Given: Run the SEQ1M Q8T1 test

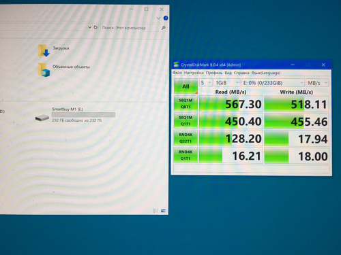Looking at the screenshot, I should point(186,103).
